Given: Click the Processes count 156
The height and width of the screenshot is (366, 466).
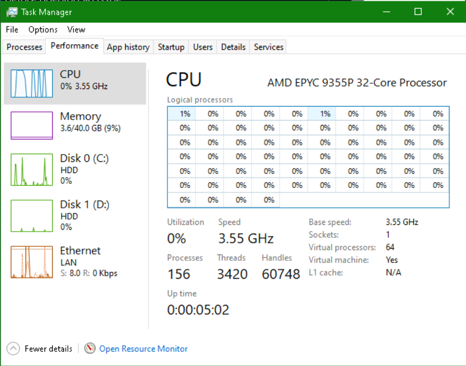Looking at the screenshot, I should [x=179, y=274].
